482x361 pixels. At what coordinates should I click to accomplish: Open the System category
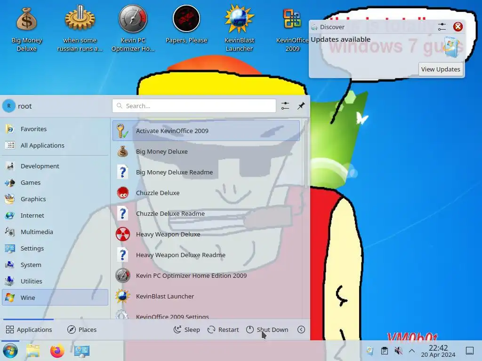(55, 265)
